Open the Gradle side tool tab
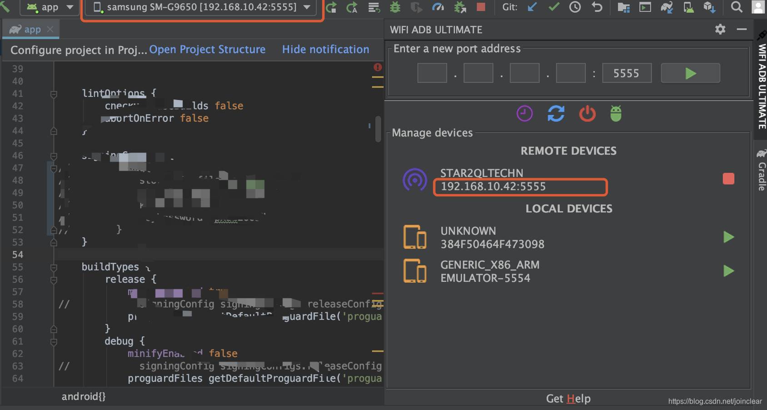The height and width of the screenshot is (410, 767). (762, 170)
